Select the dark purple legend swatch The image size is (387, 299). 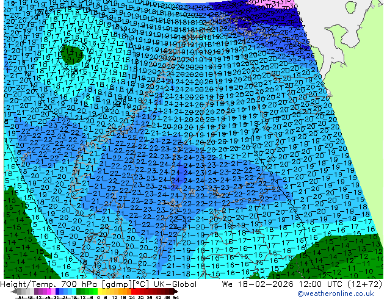pyautogui.click(x=36, y=291)
